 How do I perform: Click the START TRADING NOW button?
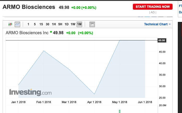tap(153, 7)
